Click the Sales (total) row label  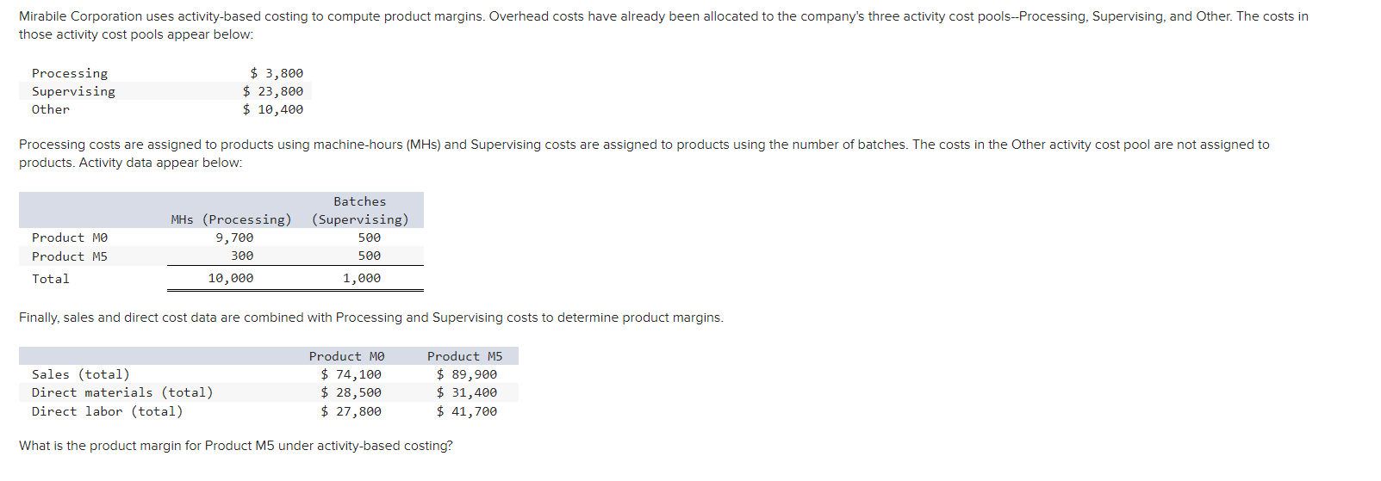click(81, 374)
